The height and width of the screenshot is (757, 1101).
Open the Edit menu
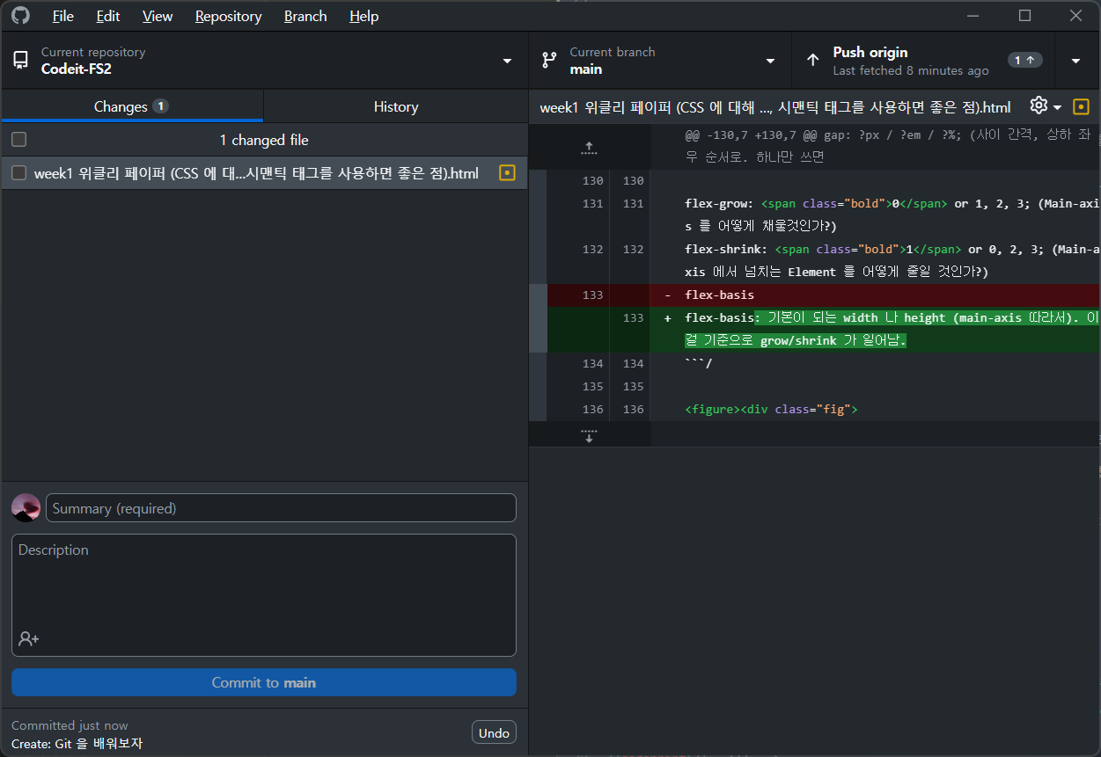108,16
